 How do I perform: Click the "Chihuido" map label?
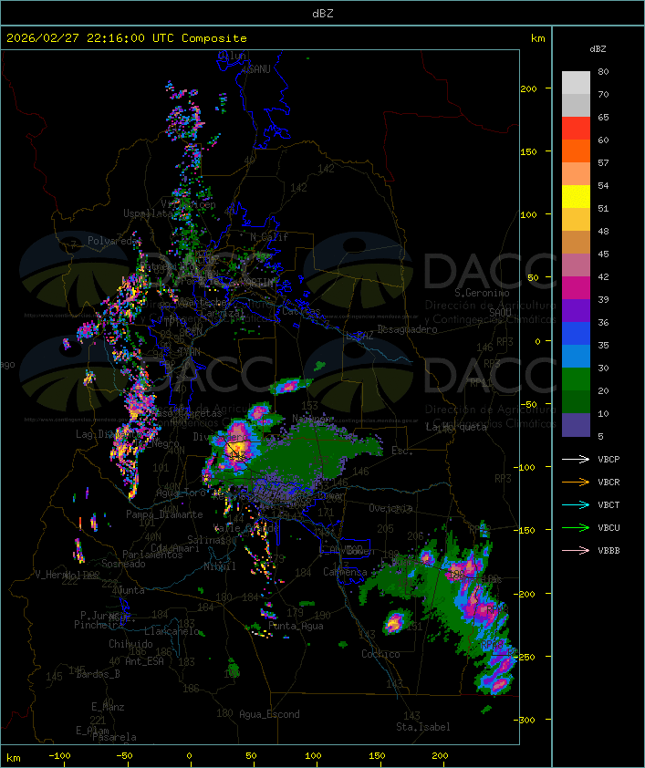(x=130, y=644)
